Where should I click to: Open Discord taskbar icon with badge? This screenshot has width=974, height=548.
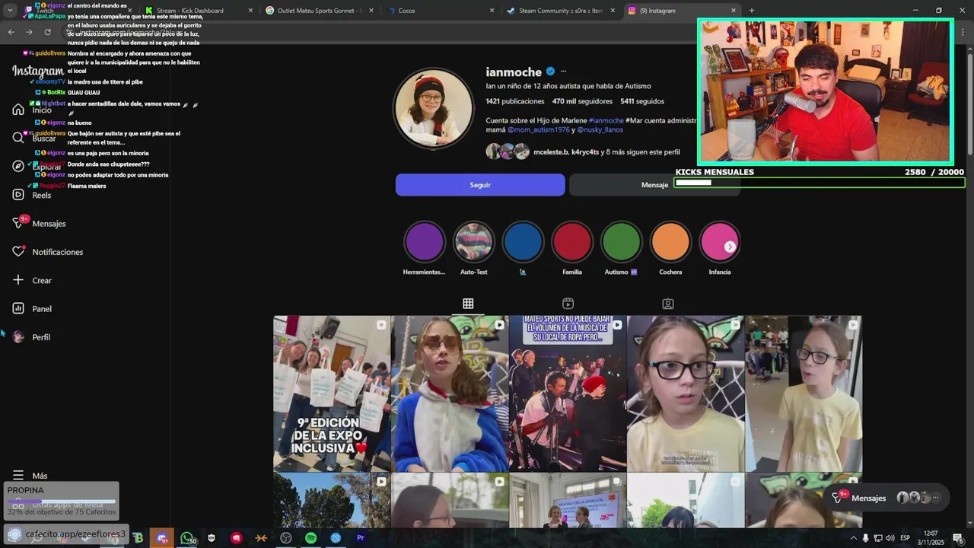point(162,538)
